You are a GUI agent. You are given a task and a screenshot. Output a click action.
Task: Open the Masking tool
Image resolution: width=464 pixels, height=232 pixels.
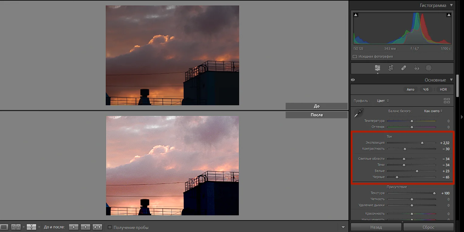click(x=428, y=68)
